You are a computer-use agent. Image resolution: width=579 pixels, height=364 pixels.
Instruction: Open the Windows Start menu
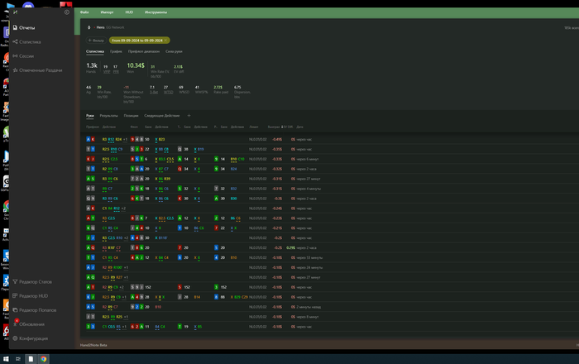click(x=6, y=359)
